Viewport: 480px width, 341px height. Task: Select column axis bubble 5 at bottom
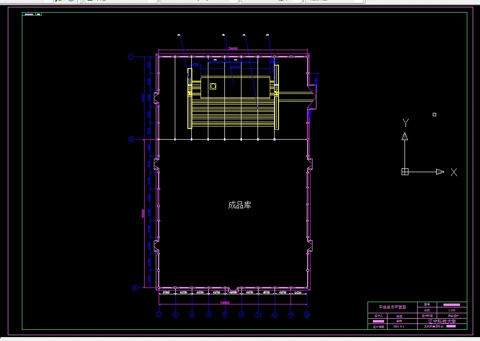[225, 314]
